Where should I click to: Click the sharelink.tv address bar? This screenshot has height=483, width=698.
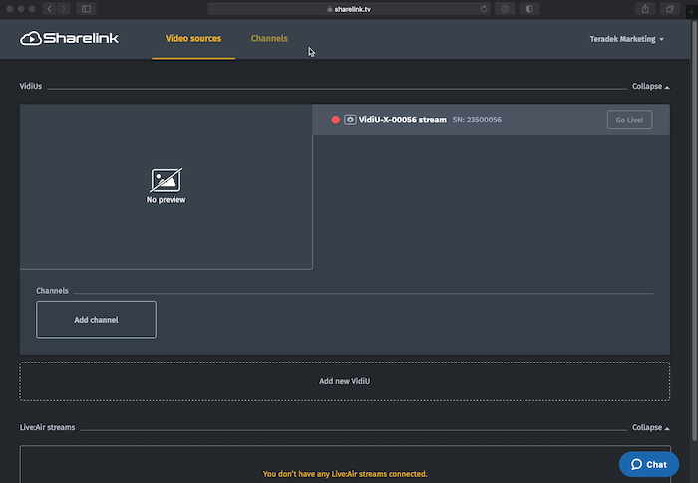tap(349, 8)
